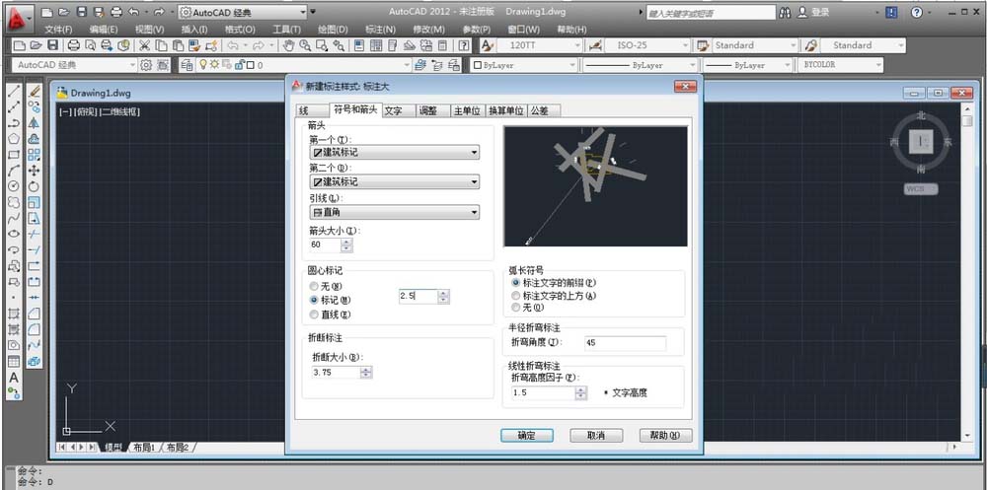The height and width of the screenshot is (490, 987).
Task: Select the Trim modify tool
Action: [34, 234]
